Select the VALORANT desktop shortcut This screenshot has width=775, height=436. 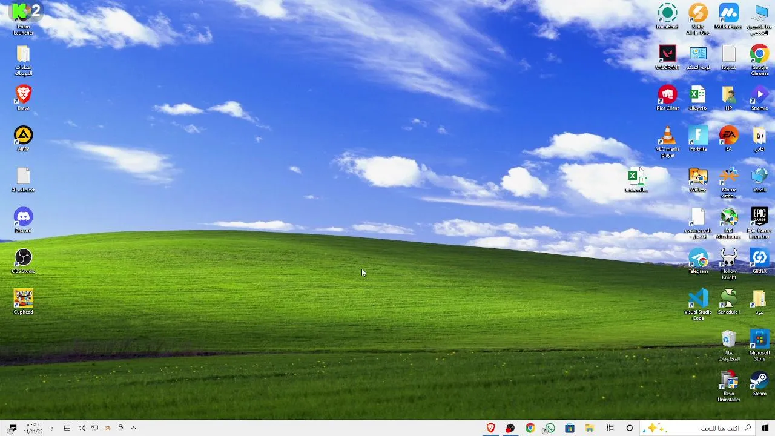coord(667,57)
